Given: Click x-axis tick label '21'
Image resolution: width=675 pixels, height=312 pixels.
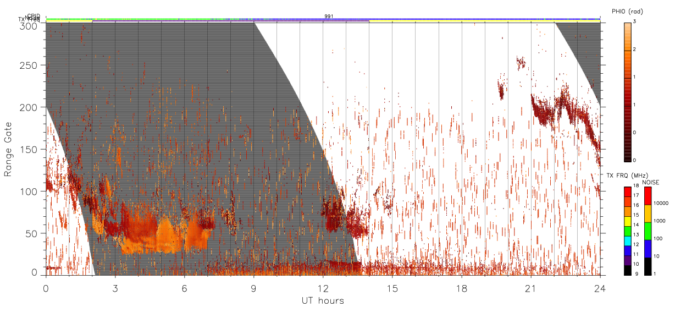Looking at the screenshot, I should click(x=530, y=288).
